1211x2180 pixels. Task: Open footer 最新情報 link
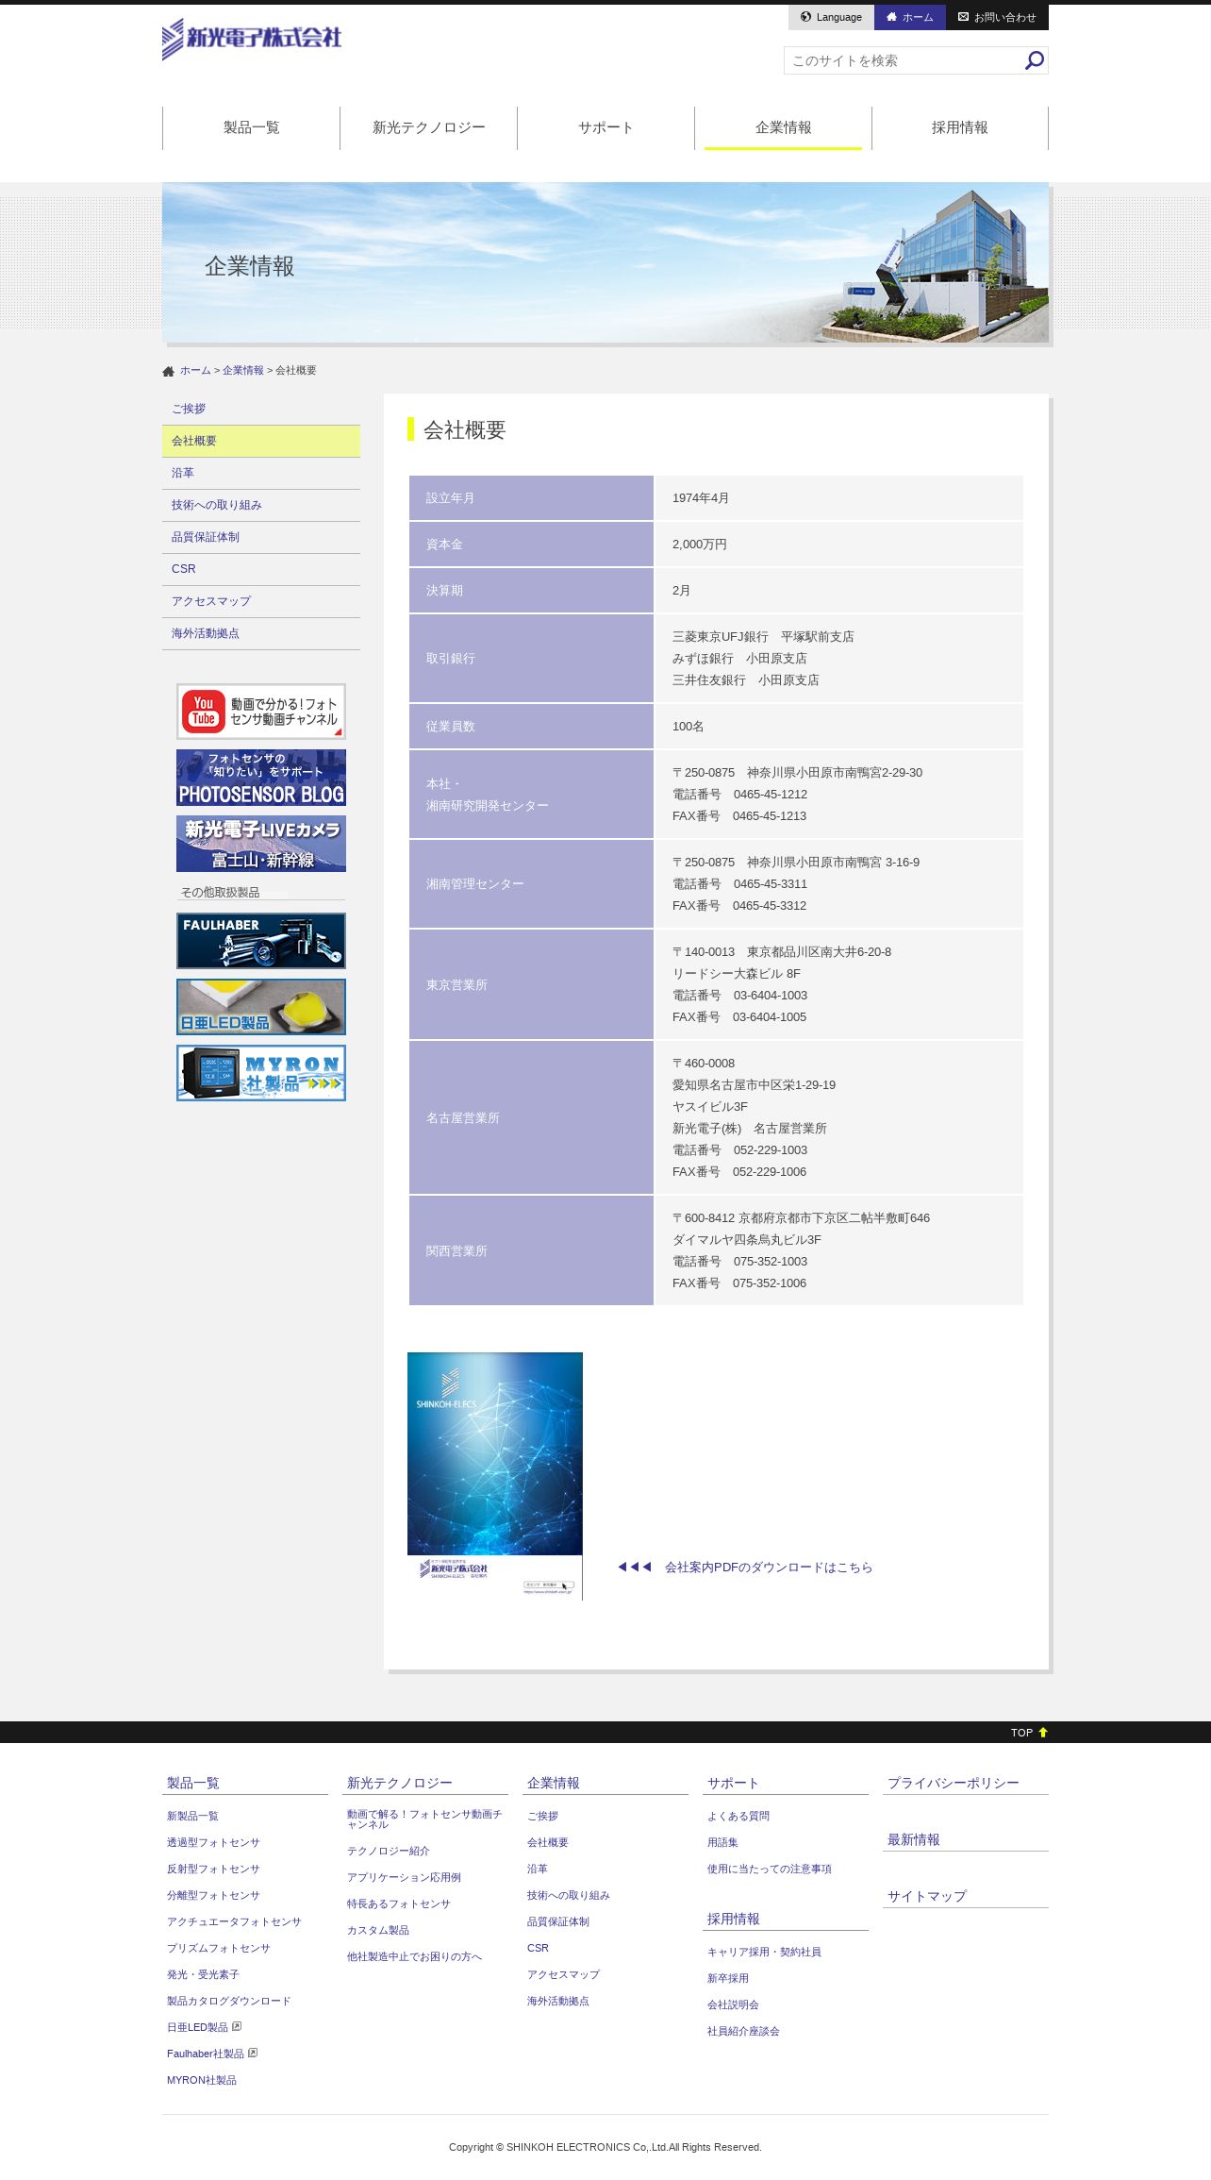coord(914,1839)
